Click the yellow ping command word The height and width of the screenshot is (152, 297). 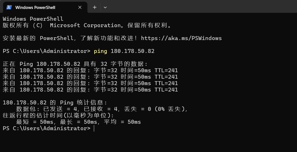point(100,51)
